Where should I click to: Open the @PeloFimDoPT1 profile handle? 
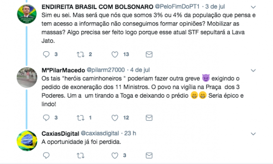click(x=177, y=7)
